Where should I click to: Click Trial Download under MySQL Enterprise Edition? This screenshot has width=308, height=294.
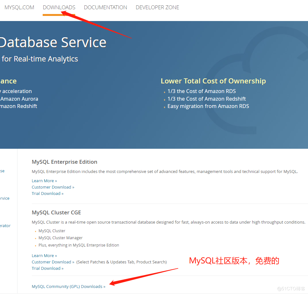48,194
